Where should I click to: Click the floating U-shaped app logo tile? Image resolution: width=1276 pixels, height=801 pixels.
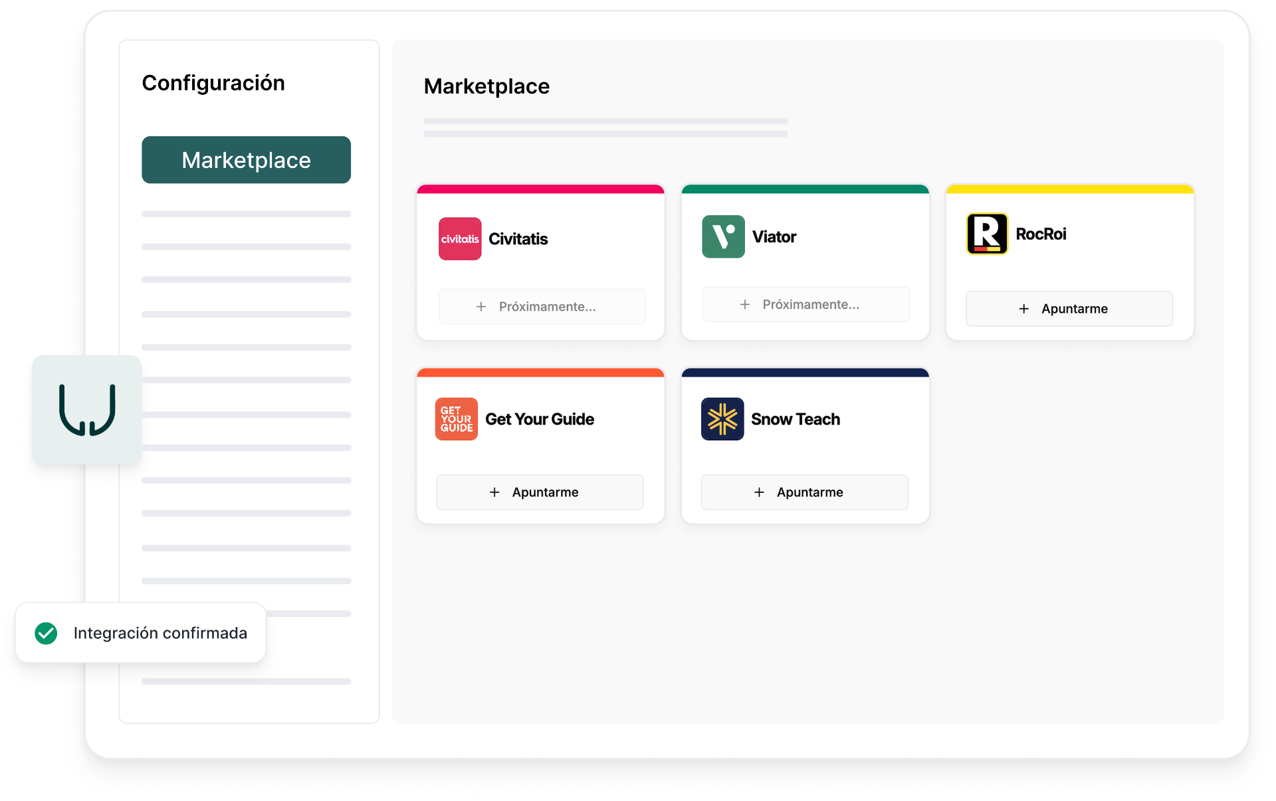87,410
